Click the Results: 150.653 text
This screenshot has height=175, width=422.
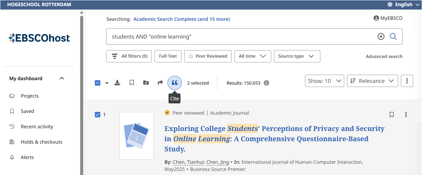[244, 83]
